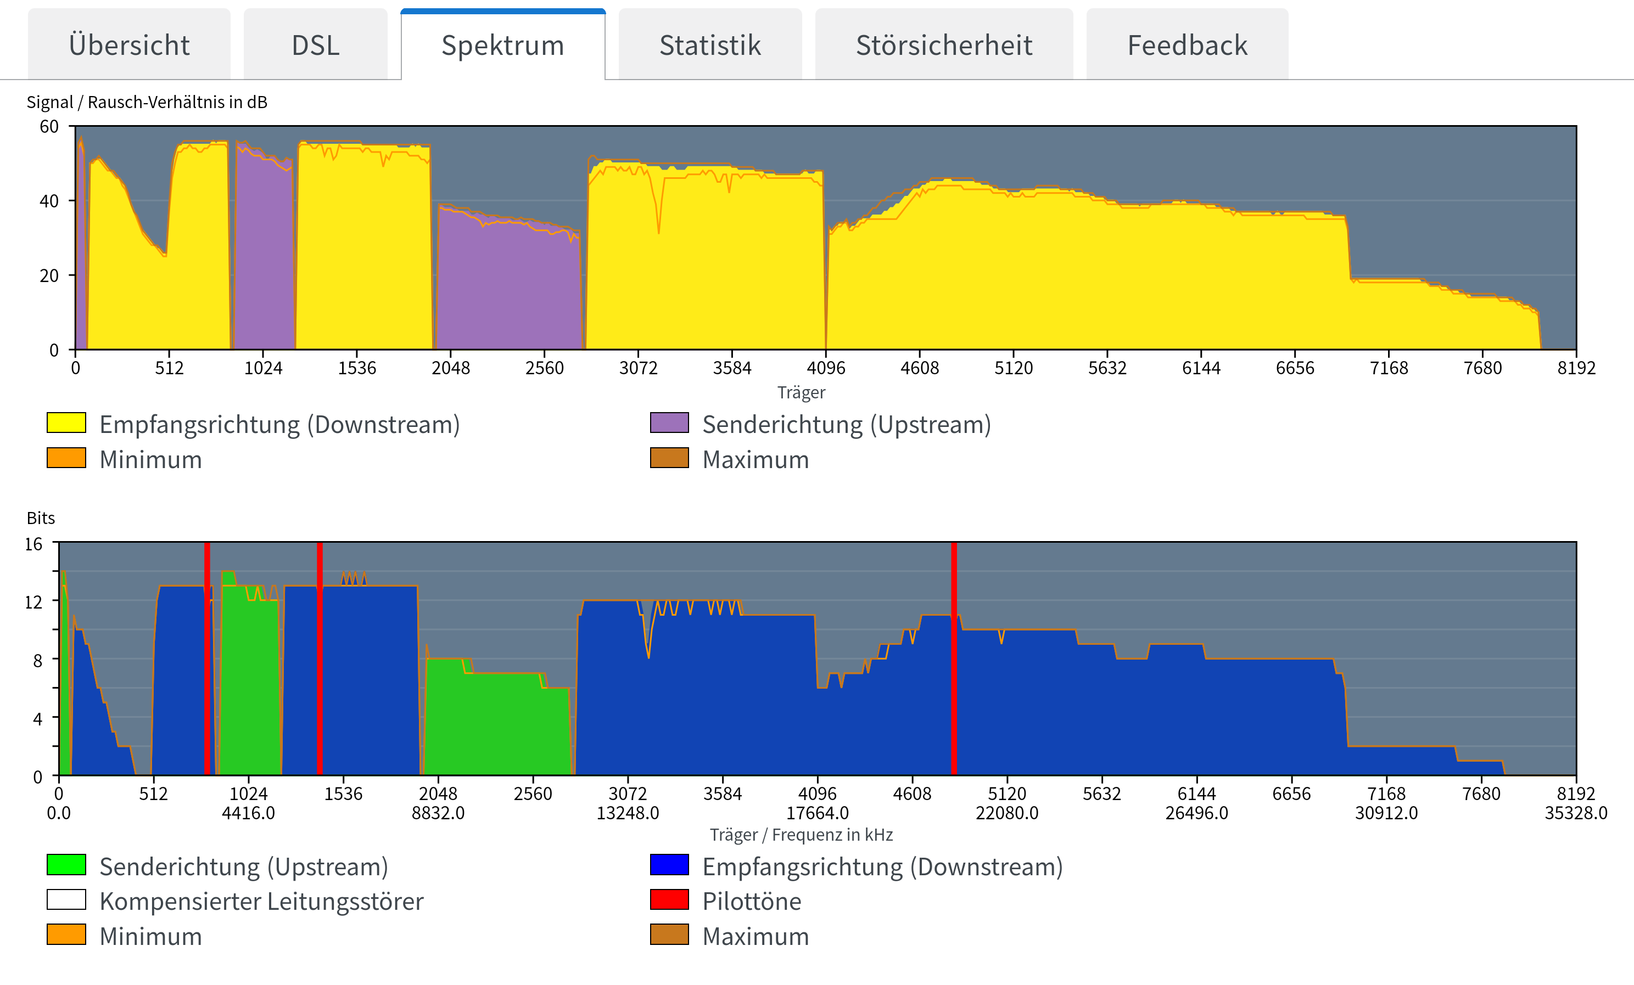
Task: Click the 35328.0 frequency label
Action: point(1576,813)
